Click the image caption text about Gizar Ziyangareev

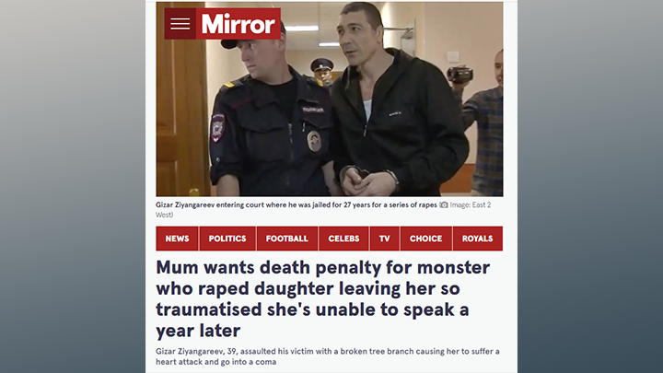[x=296, y=205]
